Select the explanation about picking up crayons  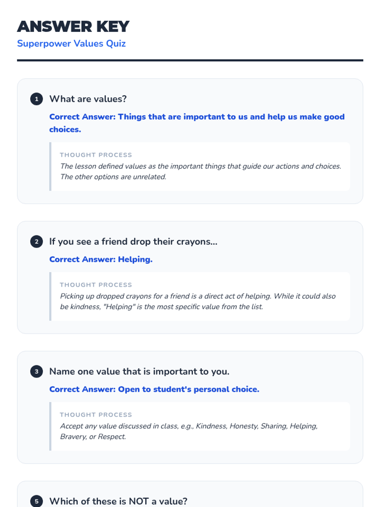click(x=198, y=301)
